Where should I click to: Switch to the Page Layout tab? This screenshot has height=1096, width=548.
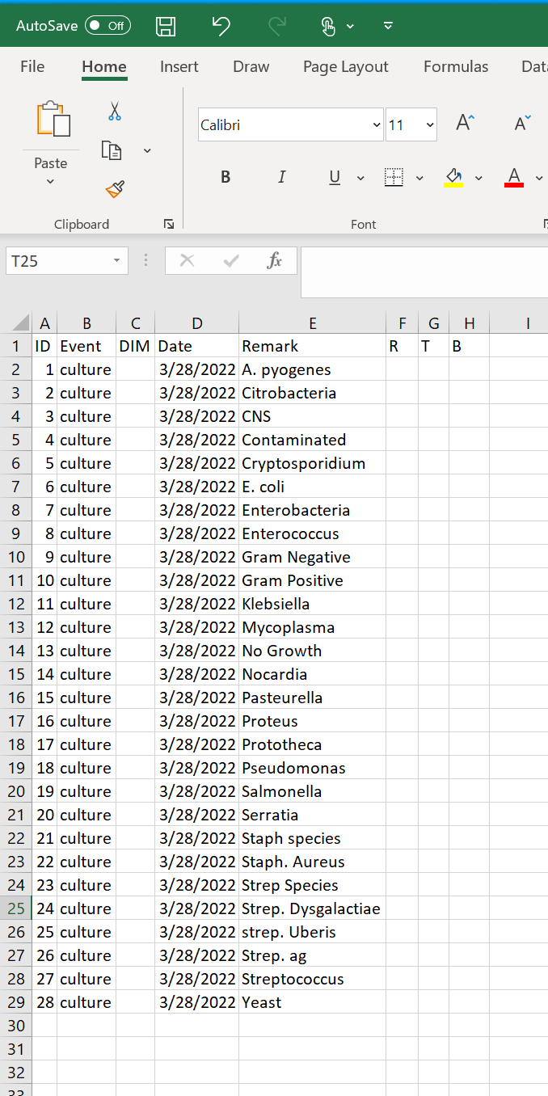pyautogui.click(x=345, y=67)
